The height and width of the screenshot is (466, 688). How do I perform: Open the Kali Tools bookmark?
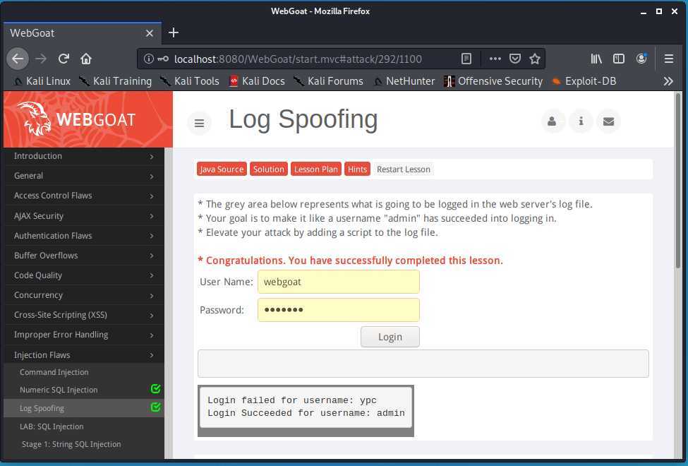click(190, 81)
